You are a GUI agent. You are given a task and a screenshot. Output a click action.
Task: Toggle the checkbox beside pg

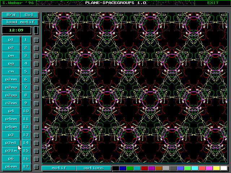(36, 64)
